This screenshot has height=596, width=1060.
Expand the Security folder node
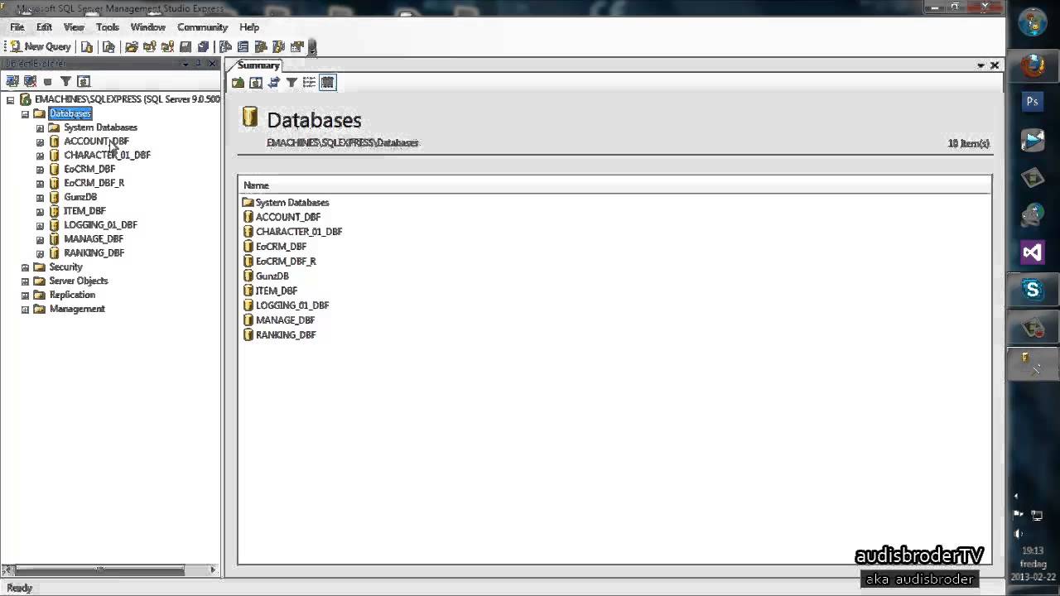[x=25, y=267]
